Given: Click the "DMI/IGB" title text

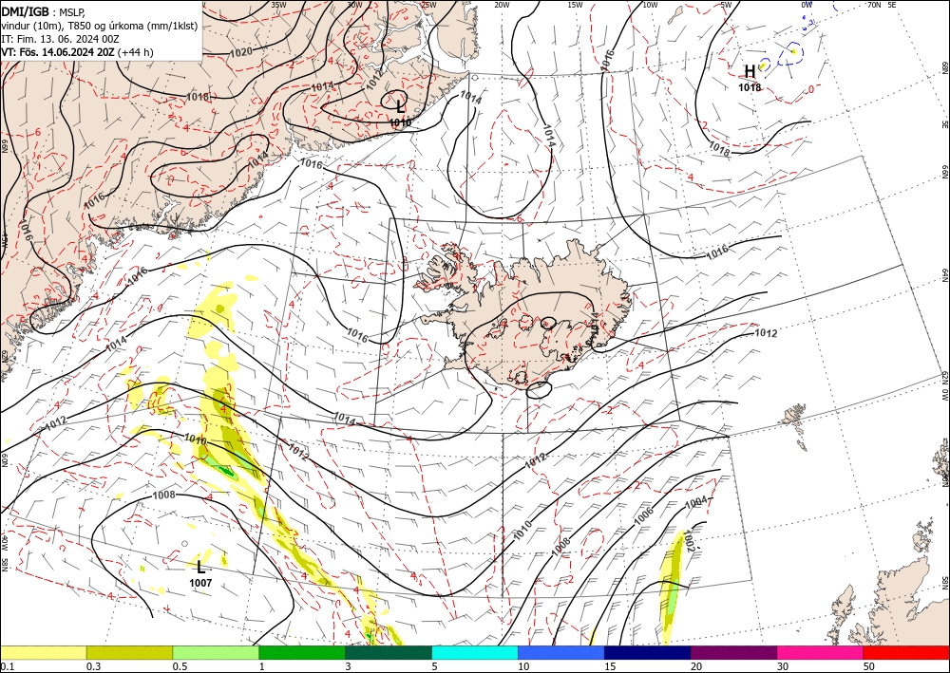Looking at the screenshot, I should coord(26,10).
